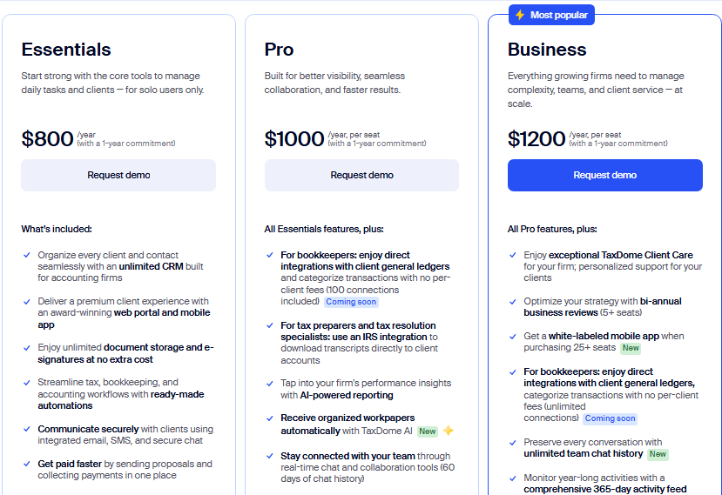This screenshot has height=495, width=722.
Task: Click New tag beside unlimited team chat history
Action: (x=658, y=454)
